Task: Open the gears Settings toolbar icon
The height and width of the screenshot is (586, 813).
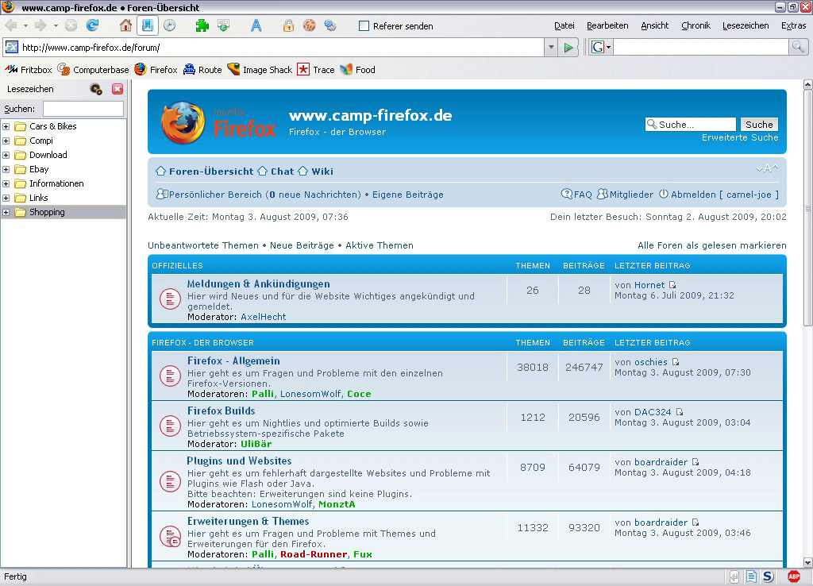Action: (330, 25)
